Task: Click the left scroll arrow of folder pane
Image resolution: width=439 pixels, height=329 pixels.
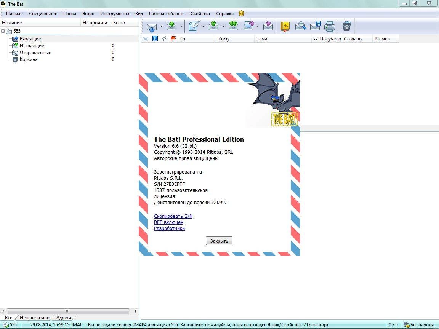Action: click(x=3, y=311)
